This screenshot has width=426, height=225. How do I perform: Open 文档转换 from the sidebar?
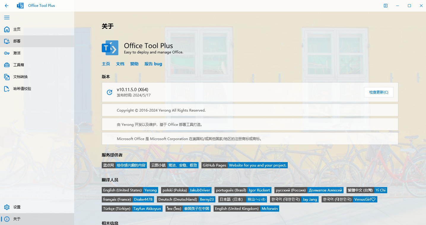point(37,77)
